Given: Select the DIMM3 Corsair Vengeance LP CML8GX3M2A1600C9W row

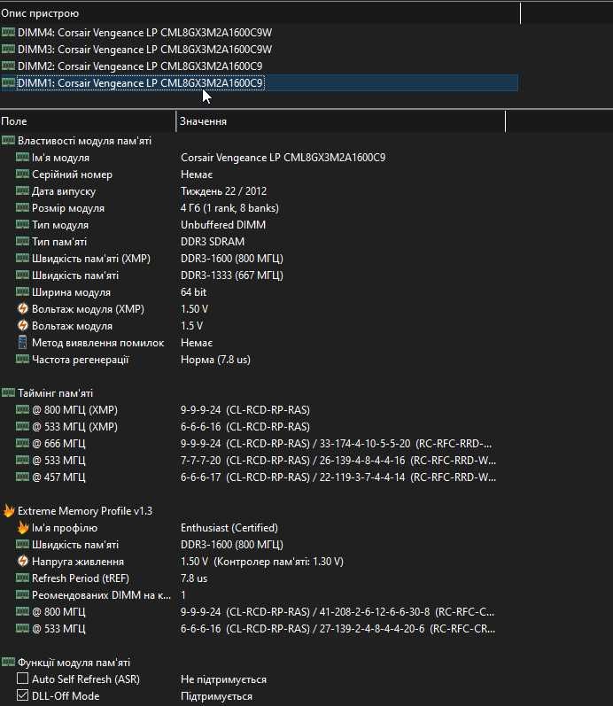Looking at the screenshot, I should [x=260, y=49].
